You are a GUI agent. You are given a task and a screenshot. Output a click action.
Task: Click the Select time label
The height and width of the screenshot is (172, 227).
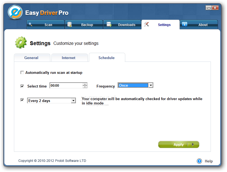37,86
